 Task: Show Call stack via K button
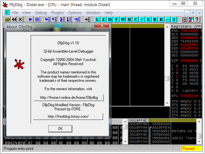coord(148,19)
